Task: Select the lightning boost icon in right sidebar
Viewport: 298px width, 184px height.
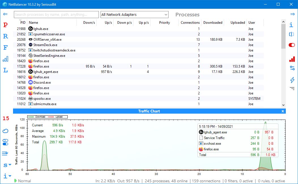Action: click(x=292, y=80)
